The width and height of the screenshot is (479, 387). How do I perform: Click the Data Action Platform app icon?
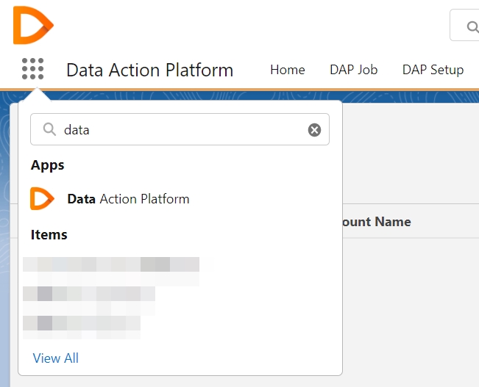[x=42, y=198]
